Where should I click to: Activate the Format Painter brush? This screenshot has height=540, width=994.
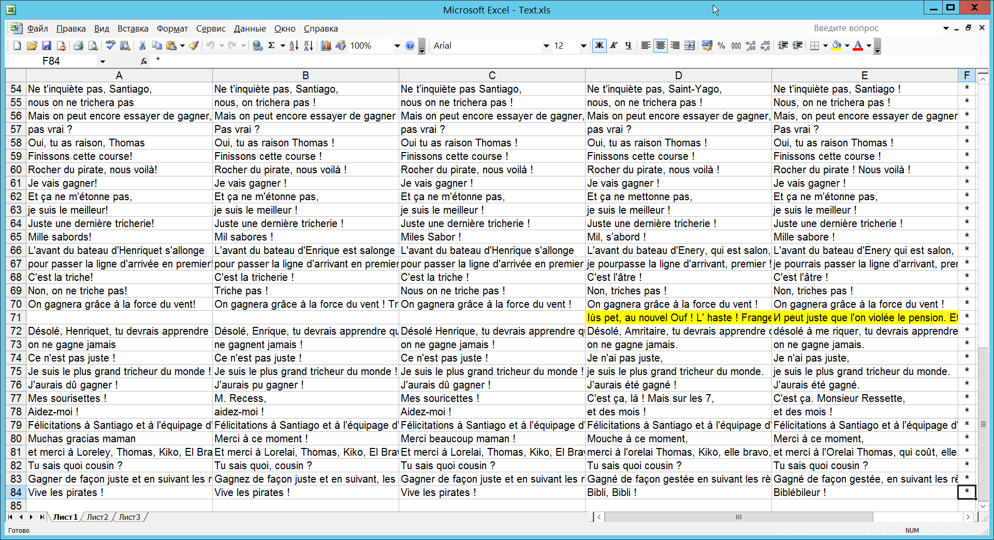point(194,46)
